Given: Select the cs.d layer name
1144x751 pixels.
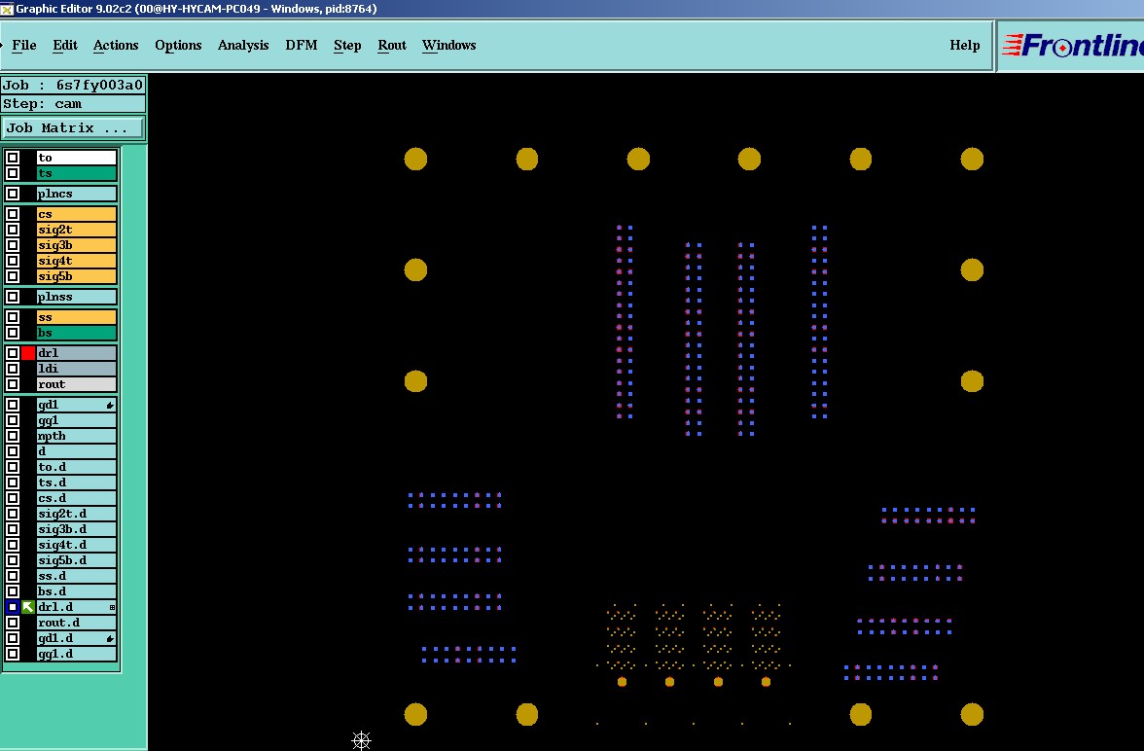Looking at the screenshot, I should click(76, 498).
